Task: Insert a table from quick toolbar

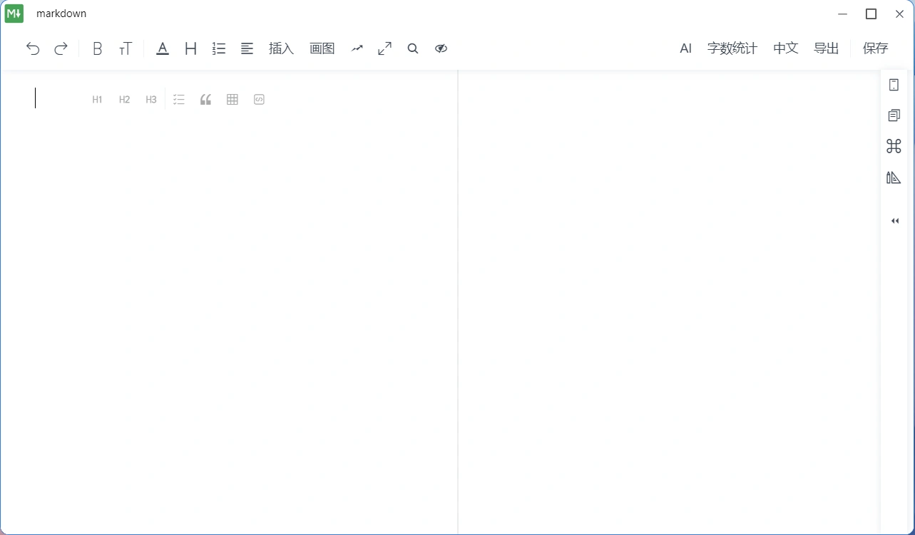Action: 232,100
